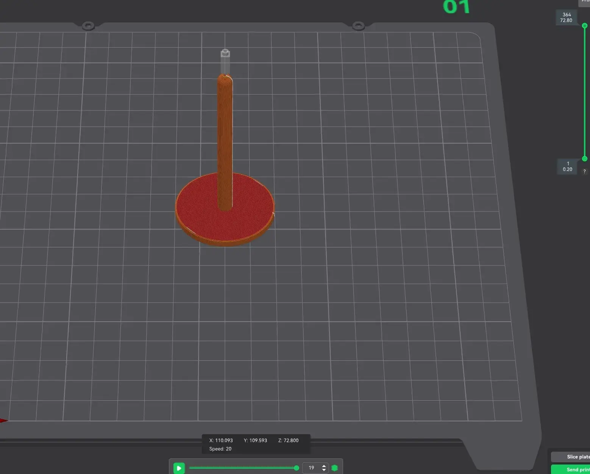Click the green layers icon beside the stepper

(x=334, y=468)
